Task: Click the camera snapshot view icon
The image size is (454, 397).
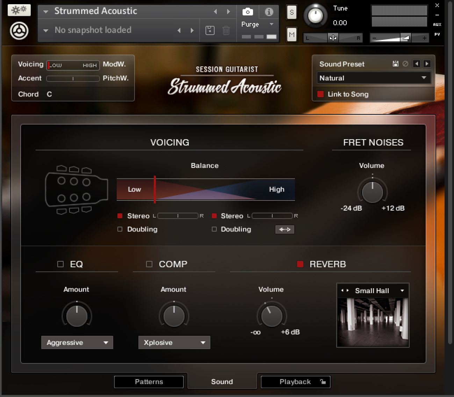Action: click(x=248, y=12)
